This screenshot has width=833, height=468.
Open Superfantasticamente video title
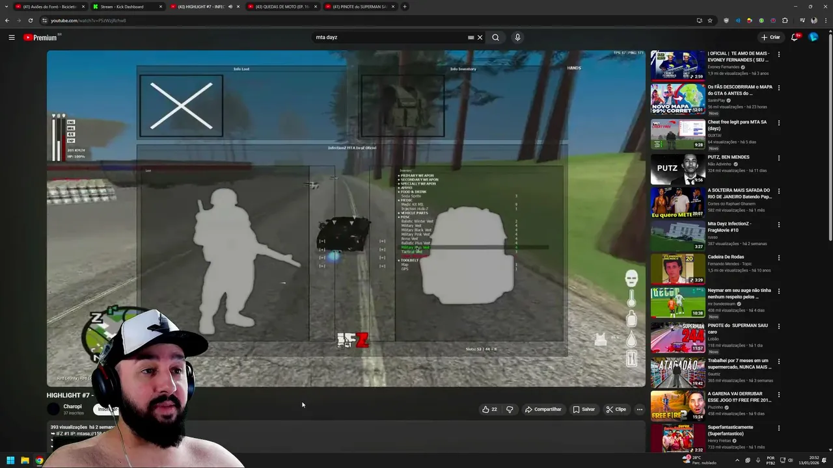731,430
